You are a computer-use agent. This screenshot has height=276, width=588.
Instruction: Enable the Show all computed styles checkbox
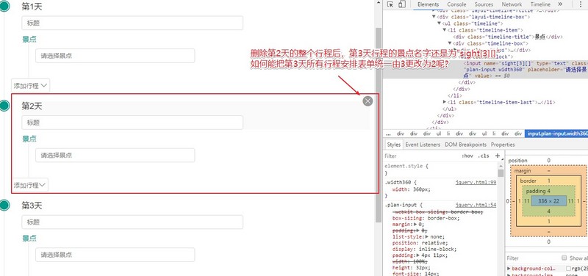point(564,258)
